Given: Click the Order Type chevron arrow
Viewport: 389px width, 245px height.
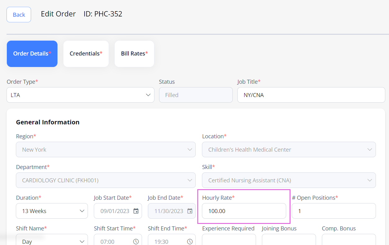Looking at the screenshot, I should [148, 95].
